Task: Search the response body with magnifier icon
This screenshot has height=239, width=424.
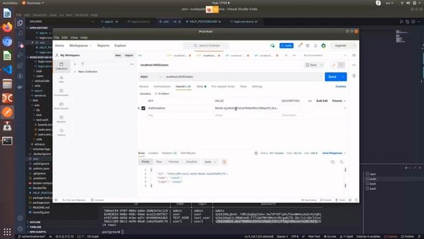Action: [342, 162]
